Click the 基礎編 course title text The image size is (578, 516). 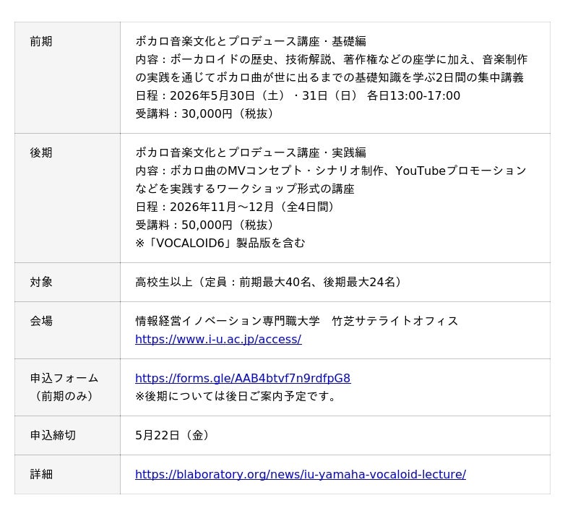251,42
